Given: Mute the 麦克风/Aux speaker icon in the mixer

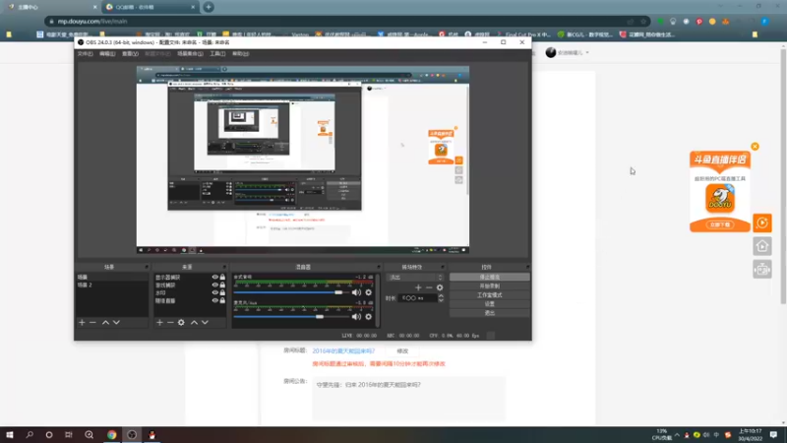Looking at the screenshot, I should coord(356,317).
